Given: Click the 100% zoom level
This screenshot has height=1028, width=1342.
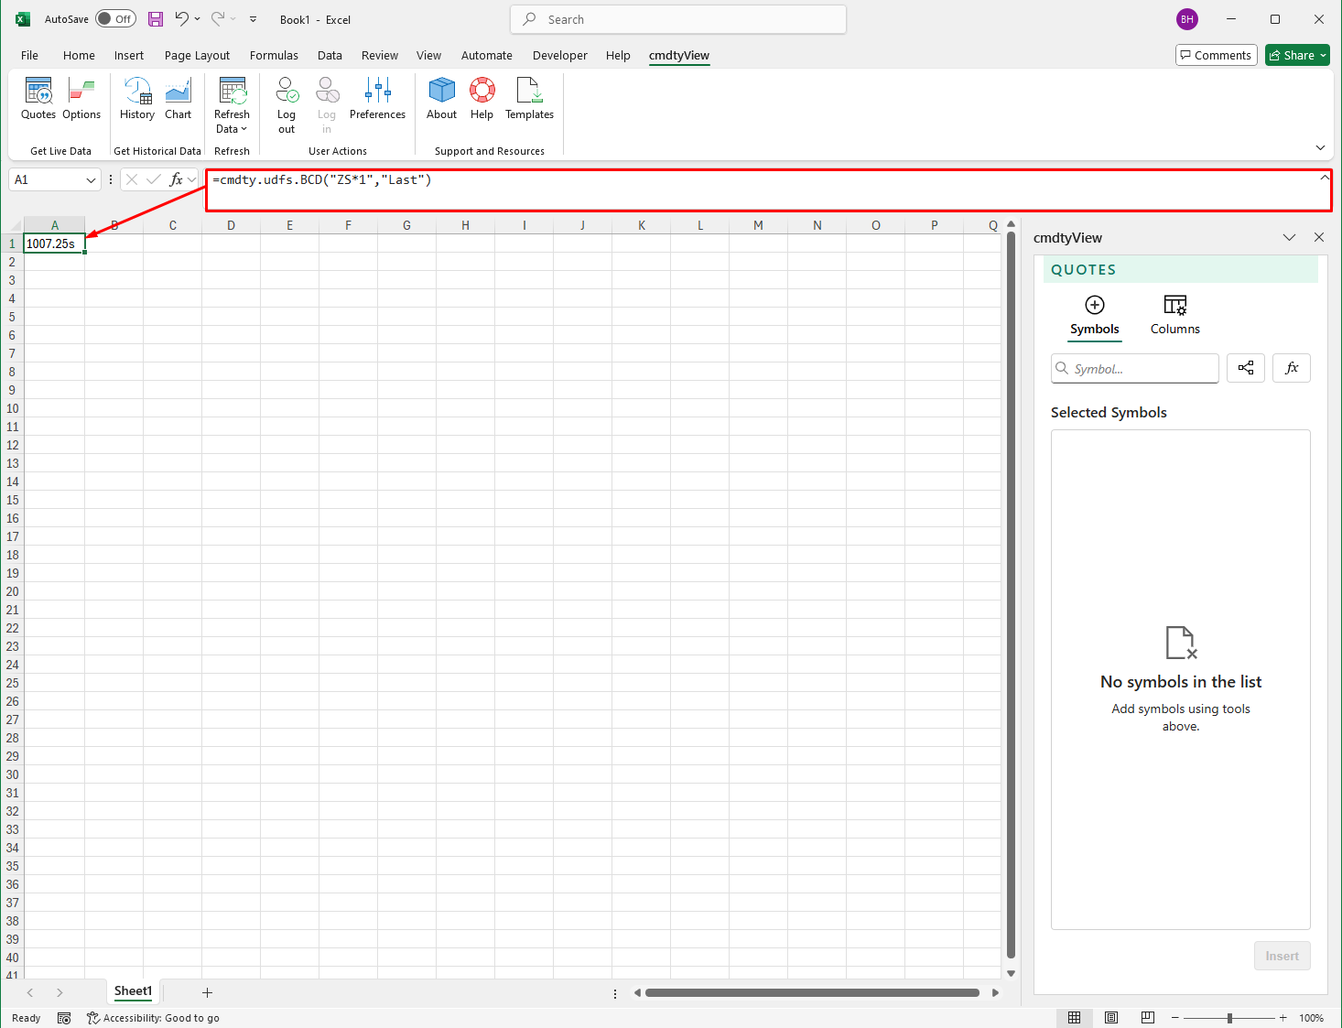Looking at the screenshot, I should point(1311,1018).
